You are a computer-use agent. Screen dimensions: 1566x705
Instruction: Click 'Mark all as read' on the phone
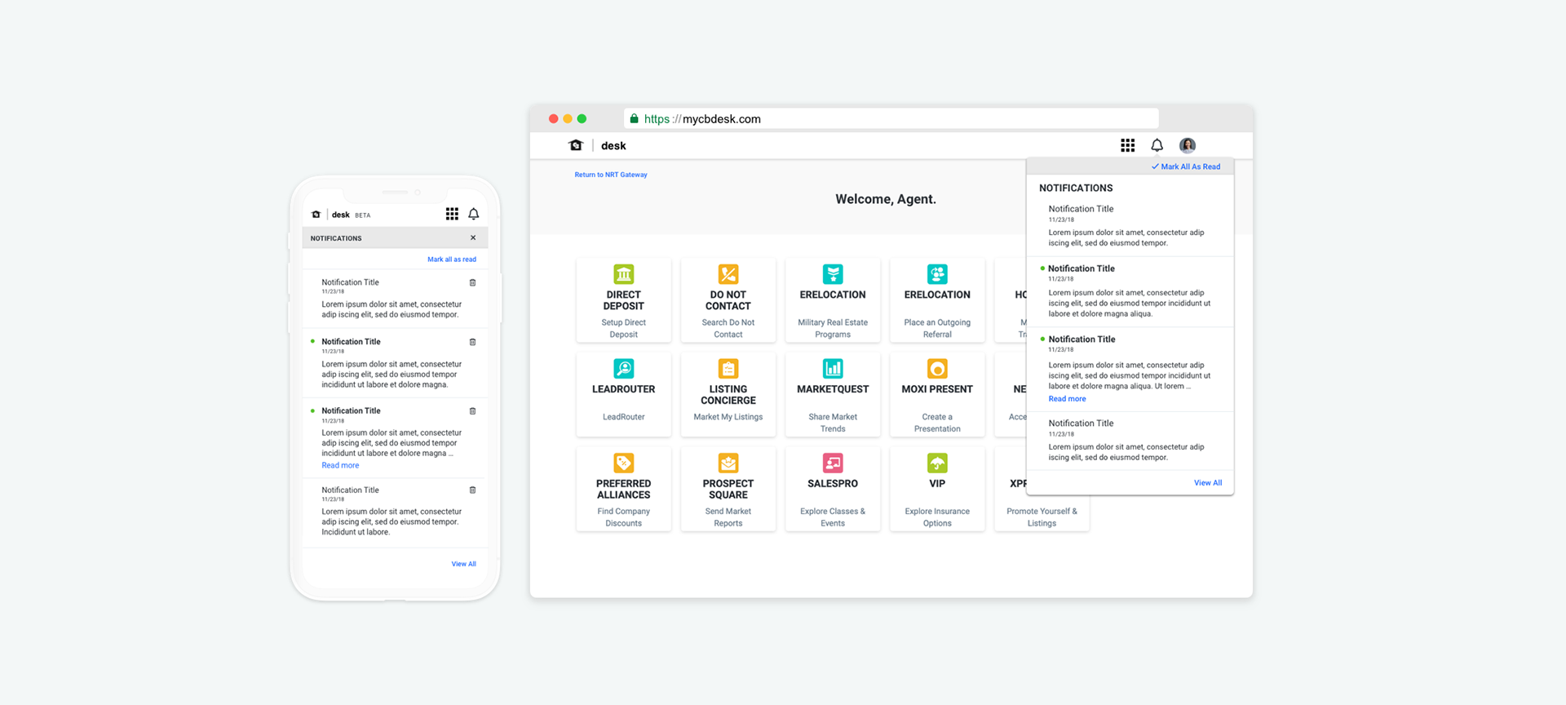coord(452,259)
